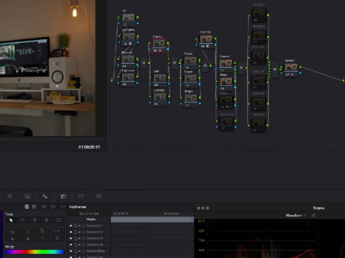Open the Color Warper three-dot options menu
345x258 pixels.
63,206
